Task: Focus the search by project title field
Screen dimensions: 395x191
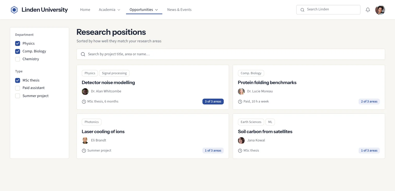Action: (x=231, y=54)
